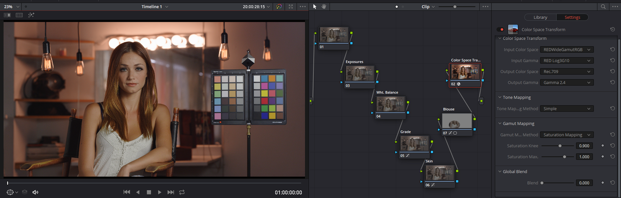Collapse the Color Space Transform section

pyautogui.click(x=499, y=38)
